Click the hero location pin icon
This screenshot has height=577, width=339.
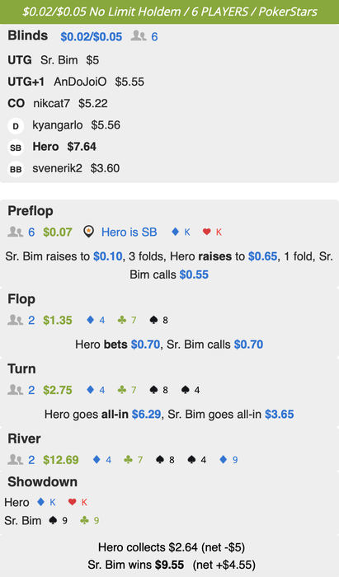pyautogui.click(x=88, y=232)
